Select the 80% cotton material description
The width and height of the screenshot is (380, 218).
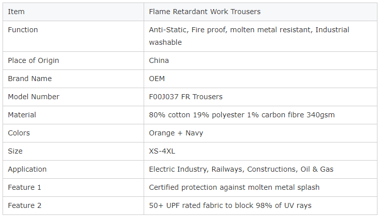241,115
